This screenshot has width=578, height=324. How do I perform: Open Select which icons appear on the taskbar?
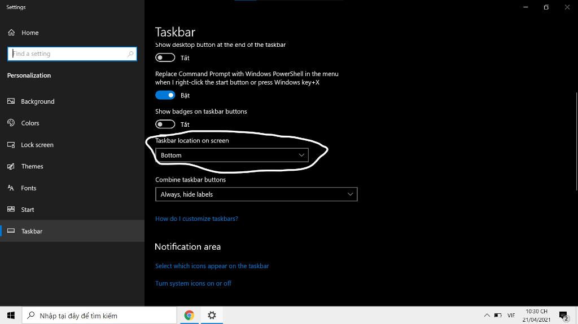coord(212,266)
